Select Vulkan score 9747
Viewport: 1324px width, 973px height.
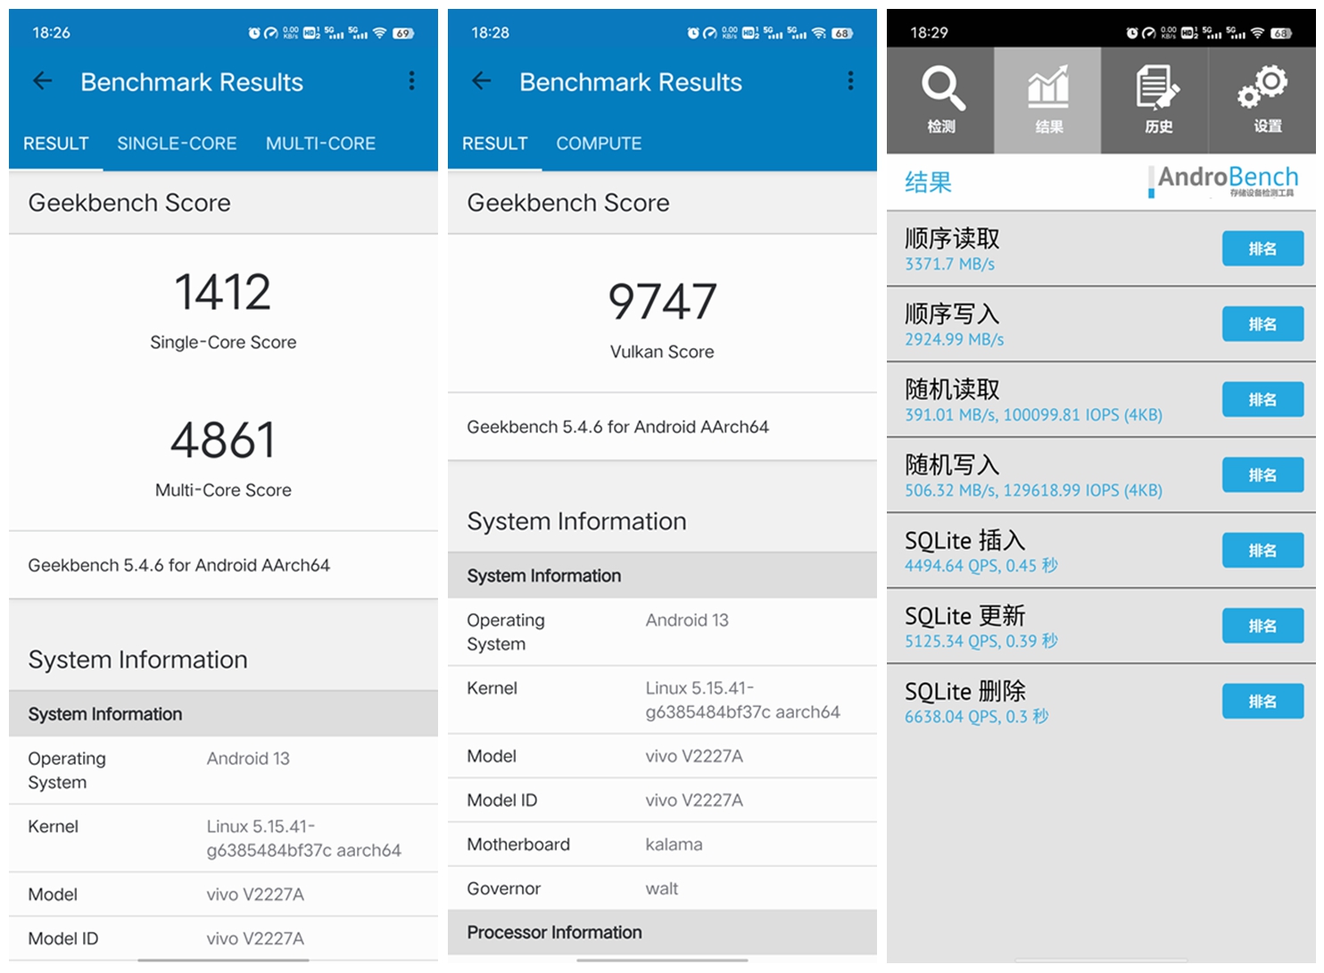(x=662, y=302)
